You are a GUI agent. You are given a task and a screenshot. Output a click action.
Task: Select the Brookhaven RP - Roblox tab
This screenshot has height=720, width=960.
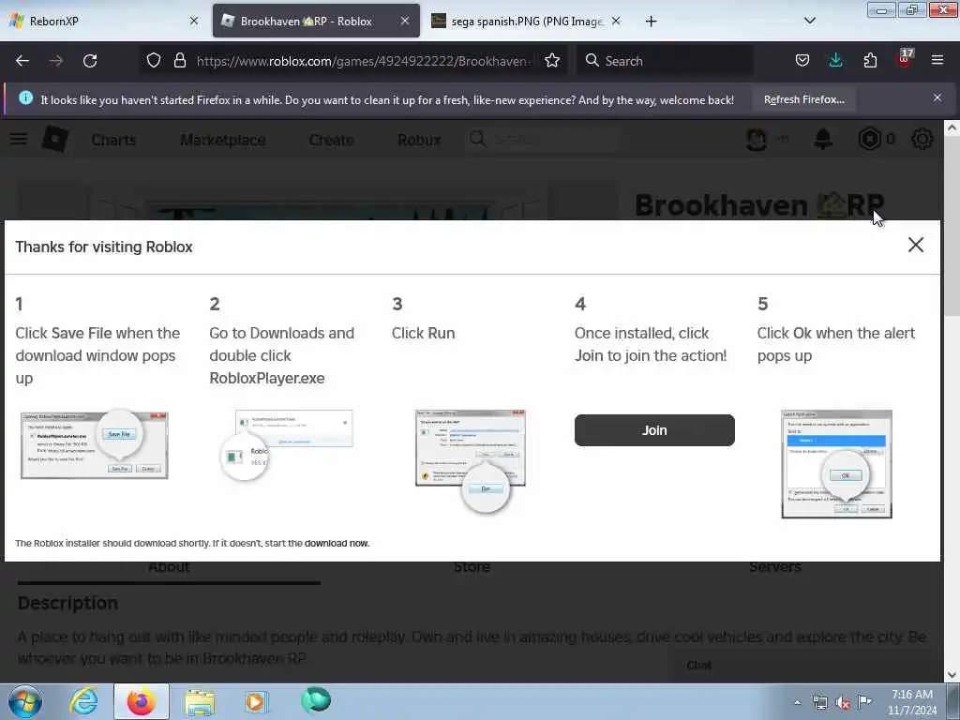[316, 21]
